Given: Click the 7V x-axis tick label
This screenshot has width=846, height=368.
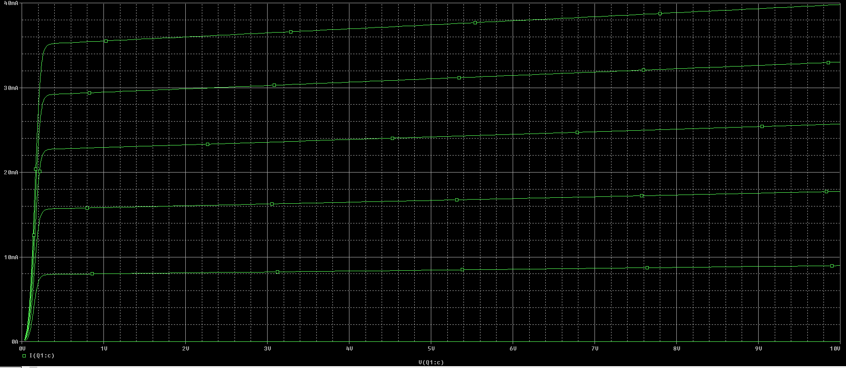Looking at the screenshot, I should [595, 348].
